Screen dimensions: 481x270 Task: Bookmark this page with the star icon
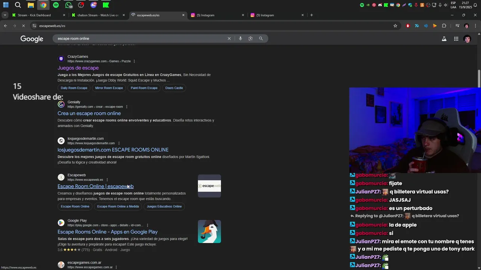(395, 26)
